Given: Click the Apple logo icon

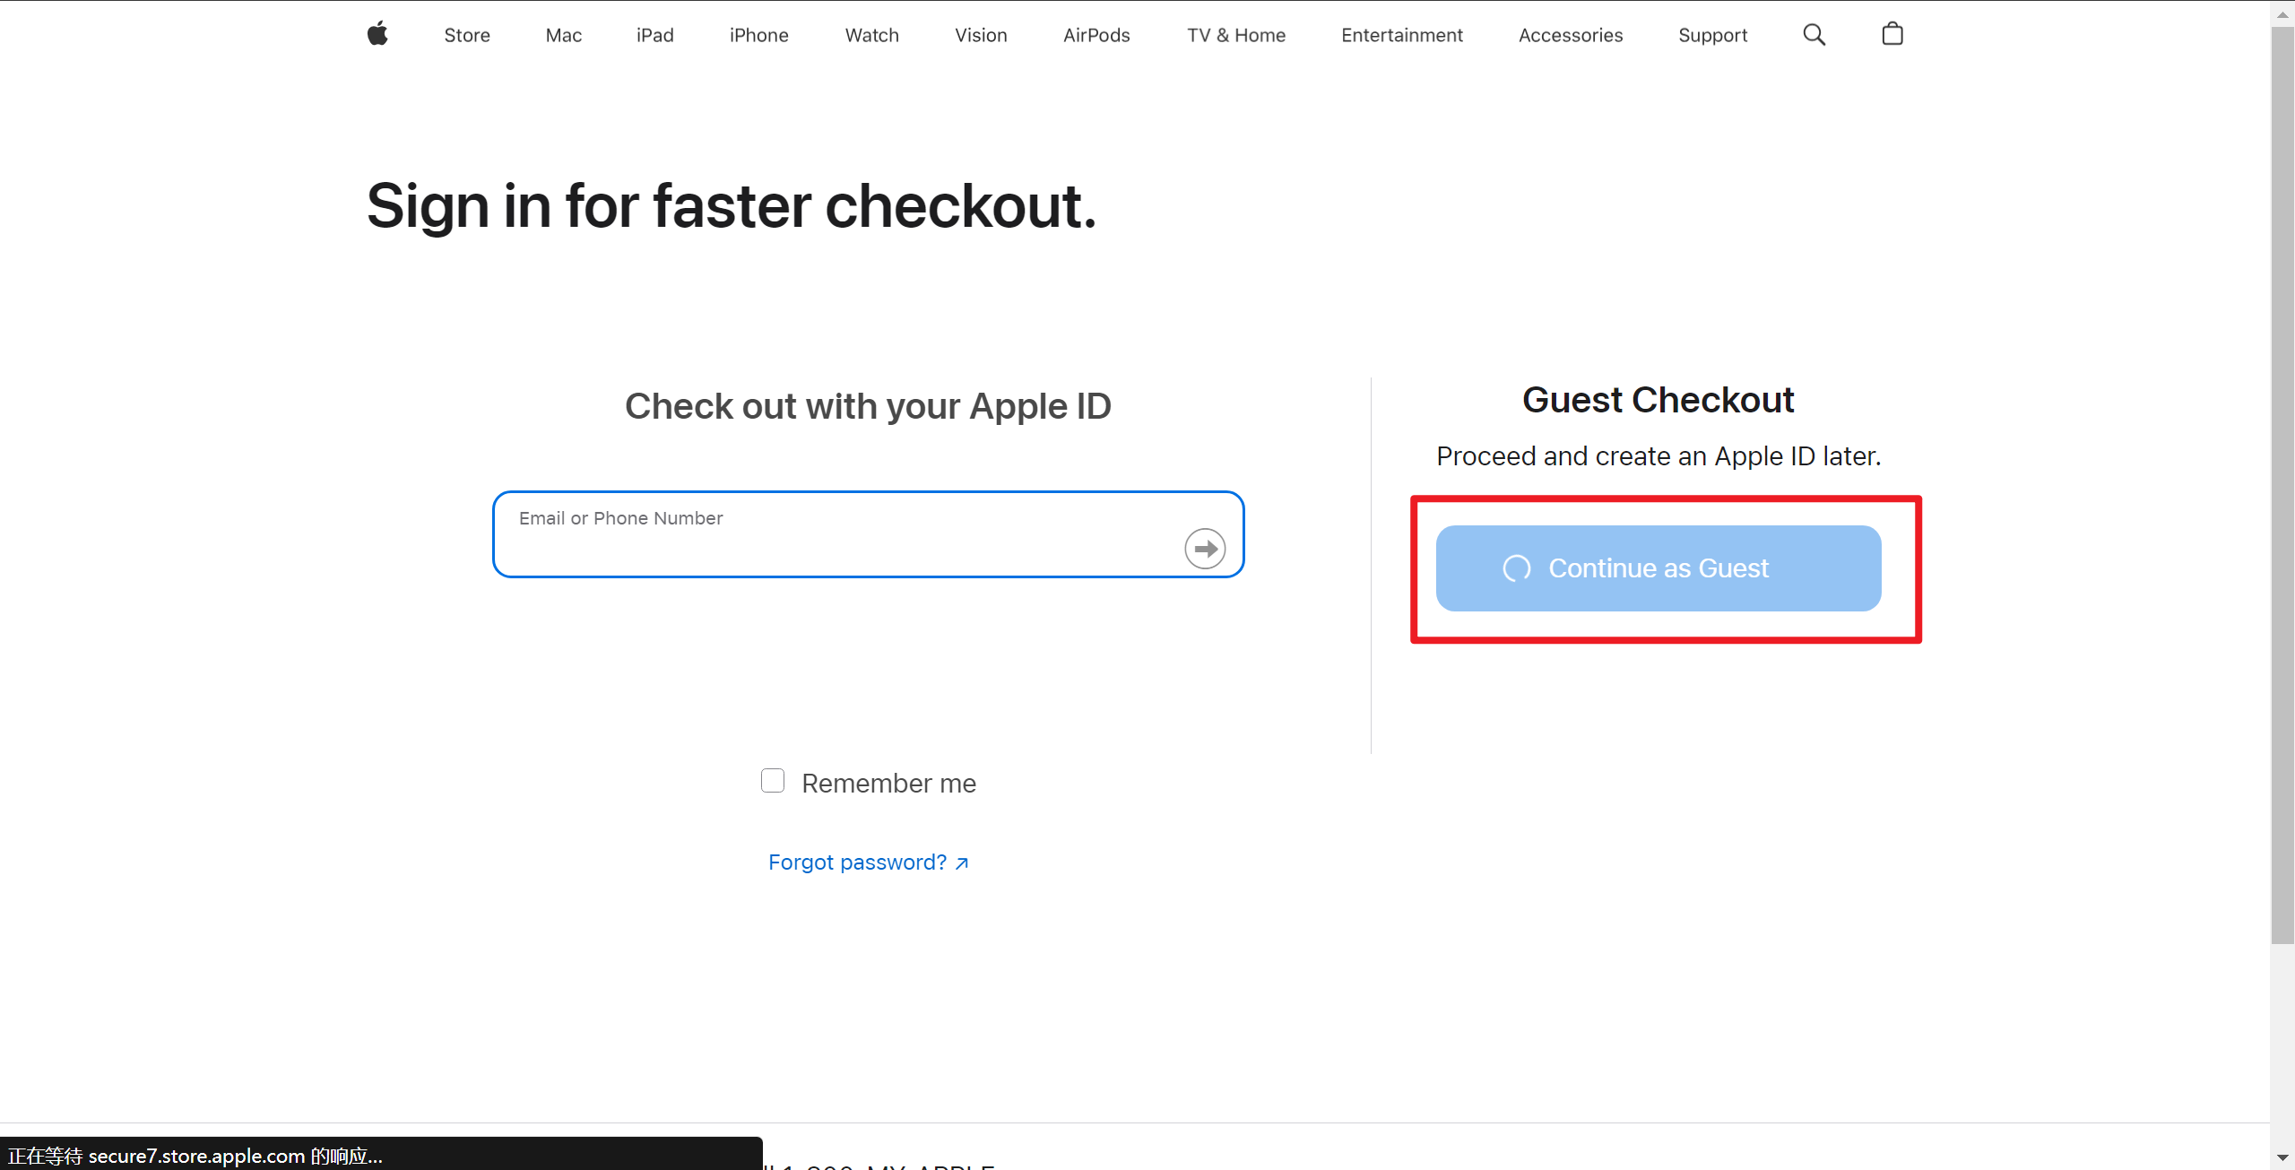Looking at the screenshot, I should [377, 34].
